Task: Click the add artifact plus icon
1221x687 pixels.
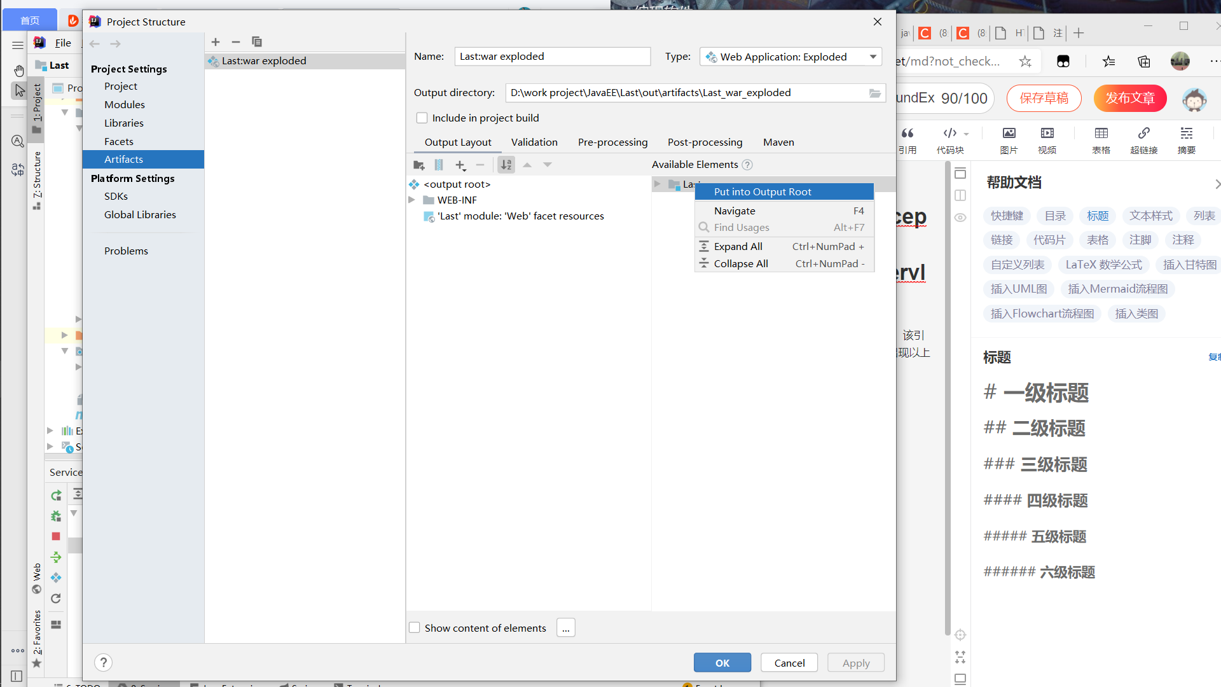Action: 216,42
